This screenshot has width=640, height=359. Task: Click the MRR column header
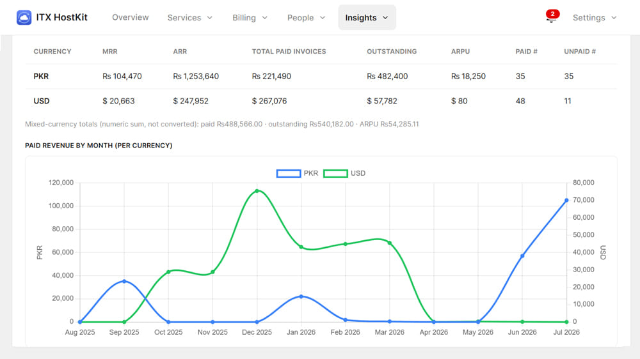110,51
